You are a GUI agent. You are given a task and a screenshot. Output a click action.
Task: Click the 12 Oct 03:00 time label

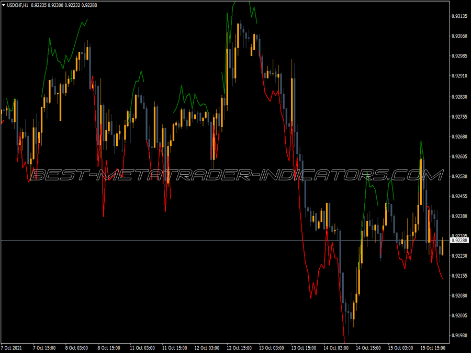click(207, 348)
